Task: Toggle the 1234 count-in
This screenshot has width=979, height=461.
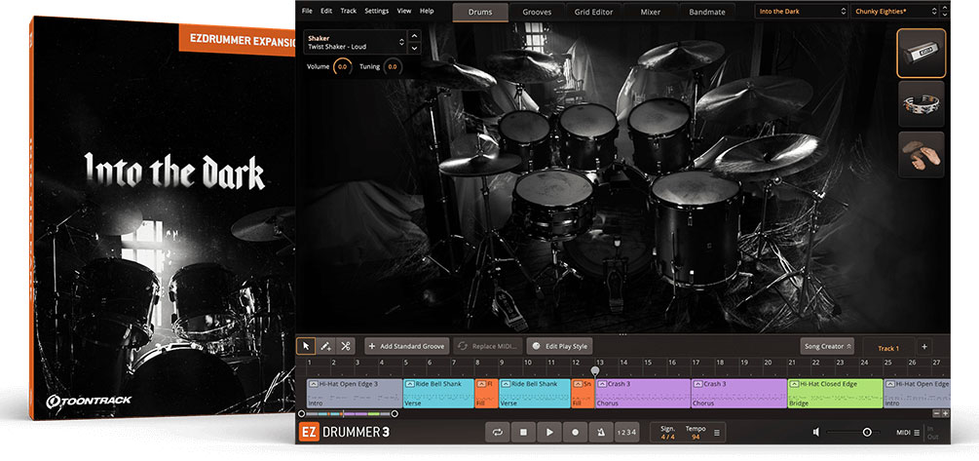Action: coord(626,432)
